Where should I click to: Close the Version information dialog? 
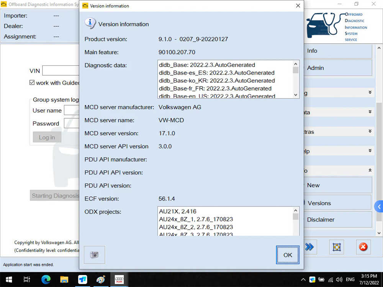(298, 6)
